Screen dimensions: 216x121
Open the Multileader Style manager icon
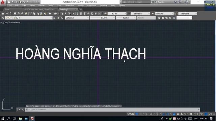click(x=176, y=13)
